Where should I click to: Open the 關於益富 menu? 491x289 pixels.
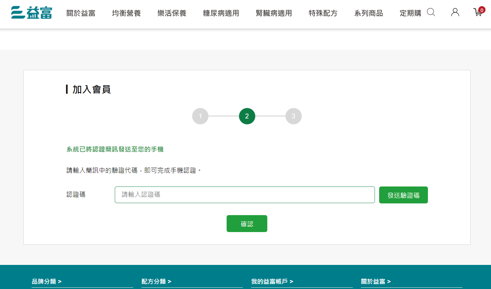[80, 13]
